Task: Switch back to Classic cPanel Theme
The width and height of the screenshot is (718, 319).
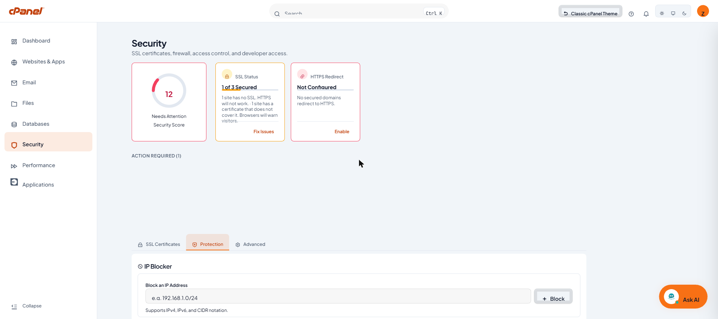Action: (590, 12)
